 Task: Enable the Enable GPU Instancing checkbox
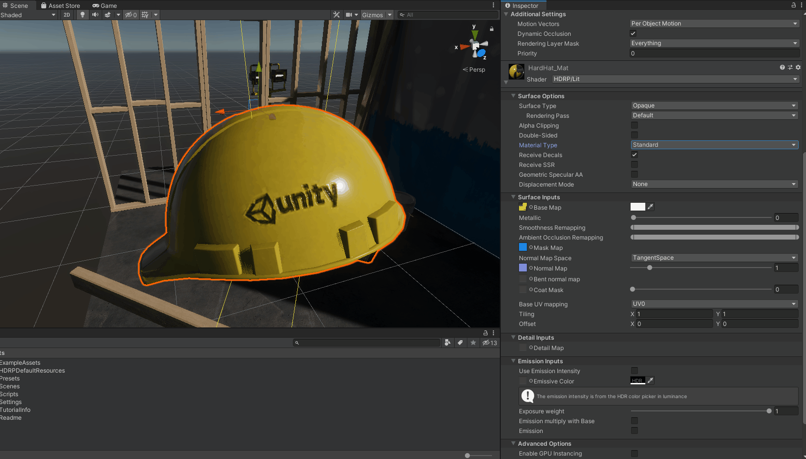[x=634, y=454]
